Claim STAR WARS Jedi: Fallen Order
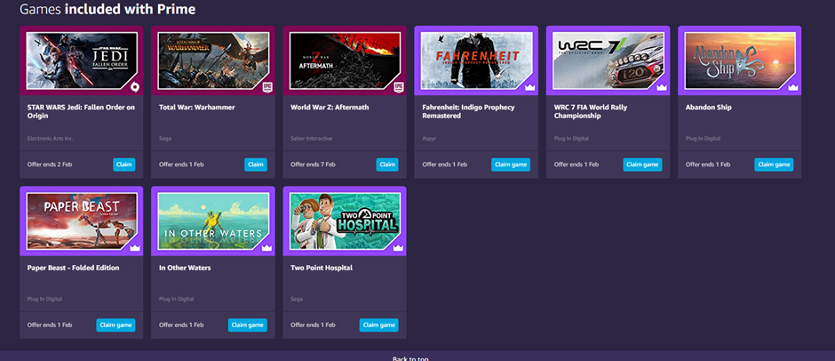 124,164
